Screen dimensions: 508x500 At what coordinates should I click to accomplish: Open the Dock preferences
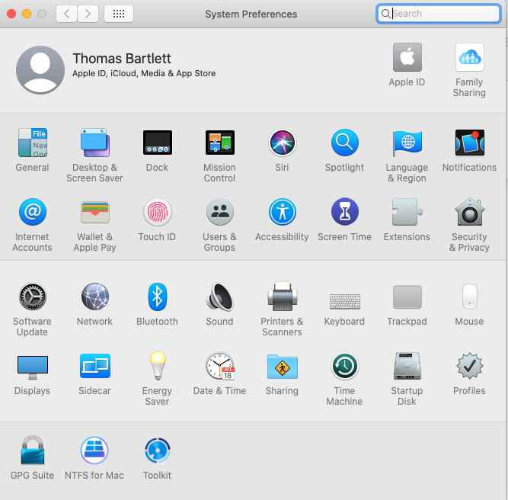pos(158,143)
